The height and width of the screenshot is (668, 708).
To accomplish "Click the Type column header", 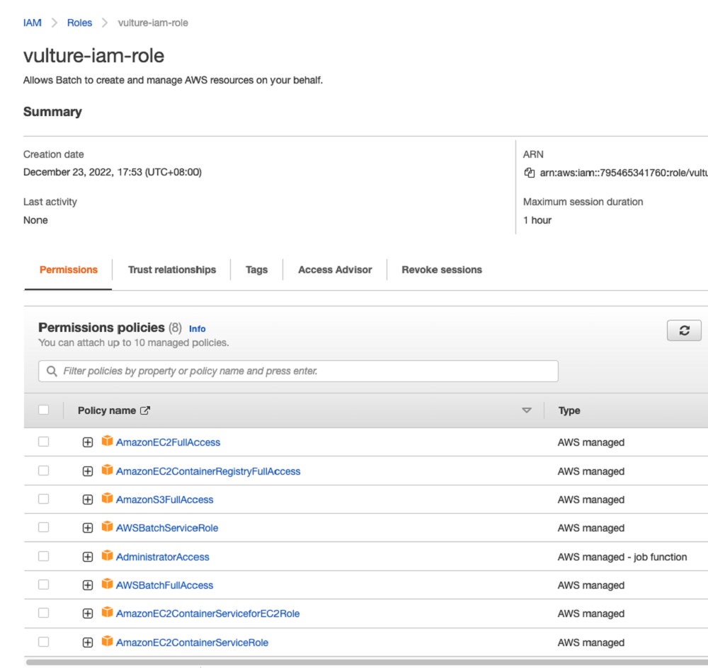I will (x=569, y=410).
